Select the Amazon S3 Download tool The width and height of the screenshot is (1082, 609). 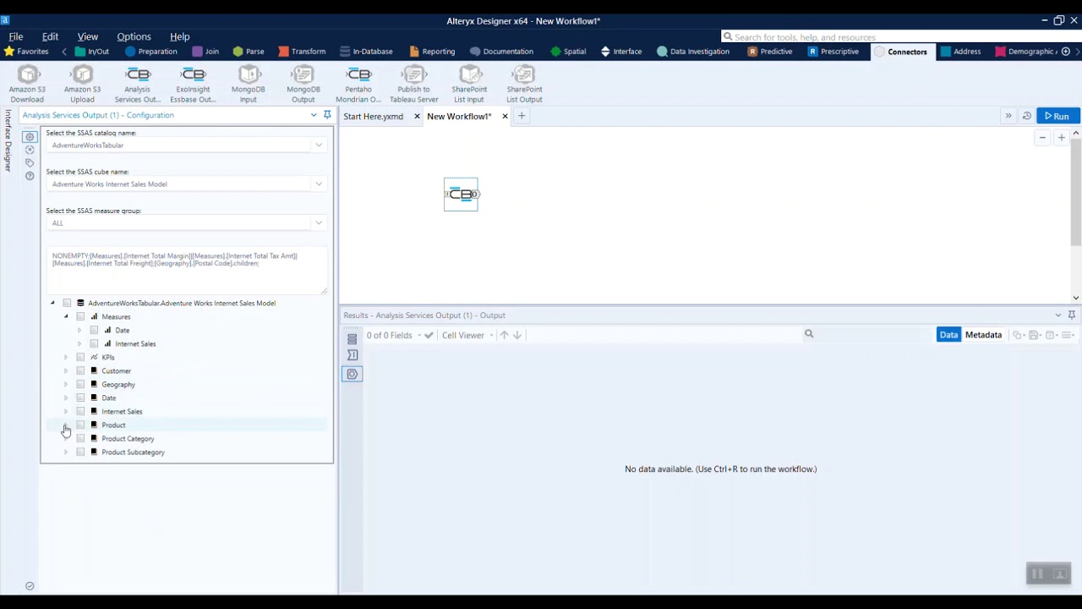[27, 85]
